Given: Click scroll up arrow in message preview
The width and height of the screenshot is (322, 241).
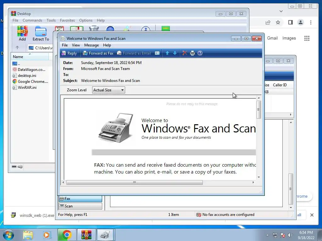Looking at the screenshot, I should coord(259,98).
